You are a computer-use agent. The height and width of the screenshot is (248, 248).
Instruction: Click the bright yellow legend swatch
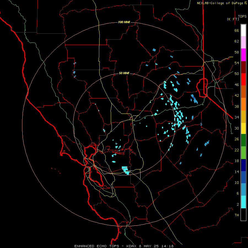243,128
